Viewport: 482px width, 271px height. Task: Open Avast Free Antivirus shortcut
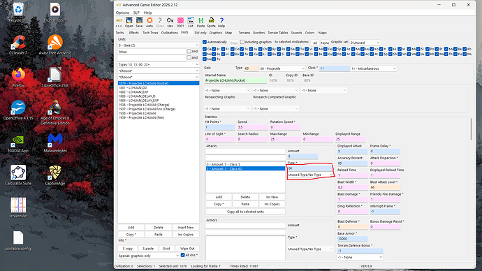tap(55, 45)
